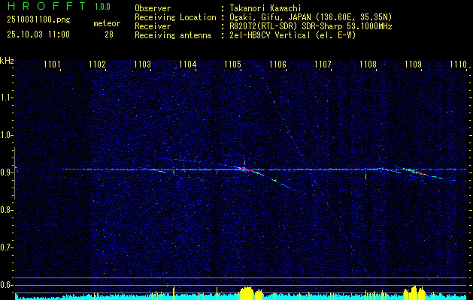Click the 'meteor' label

[107, 23]
